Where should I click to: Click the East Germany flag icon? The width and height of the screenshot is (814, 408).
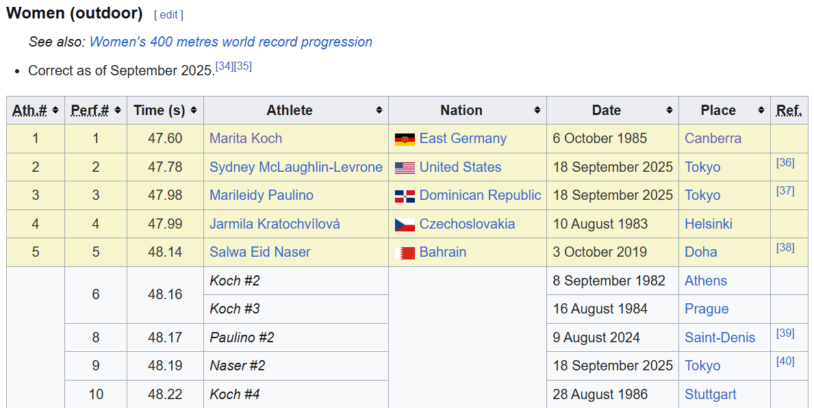[405, 139]
